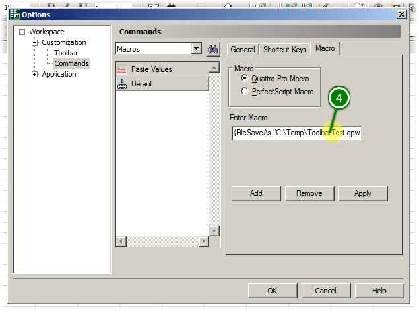Collapse the Customization tree node

point(35,42)
